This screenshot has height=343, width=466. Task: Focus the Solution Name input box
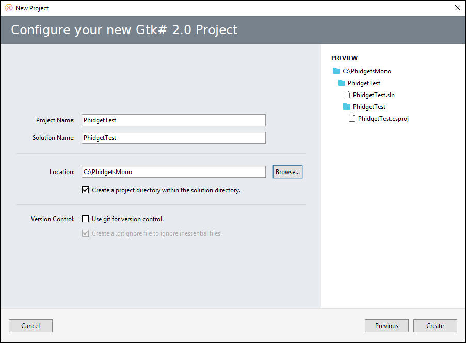pyautogui.click(x=173, y=138)
